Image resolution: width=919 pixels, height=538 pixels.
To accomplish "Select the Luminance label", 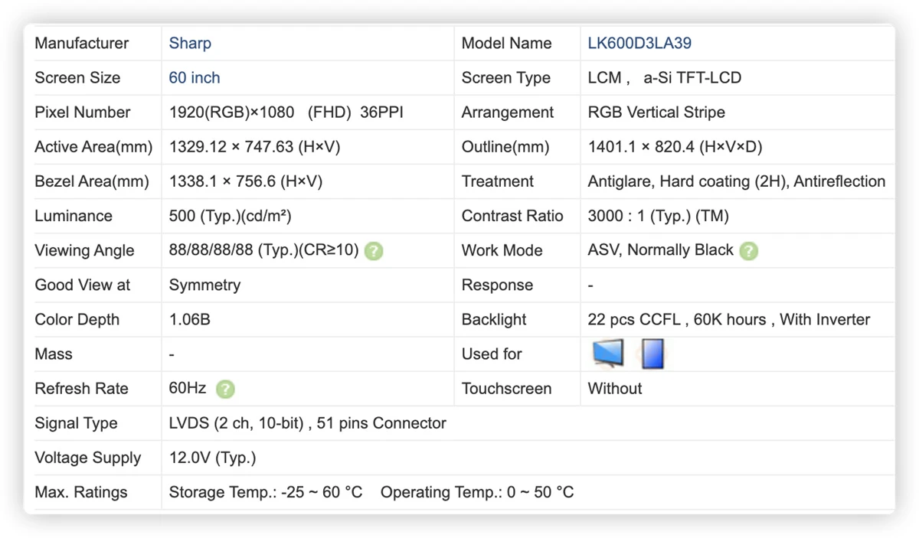I will pyautogui.click(x=74, y=216).
